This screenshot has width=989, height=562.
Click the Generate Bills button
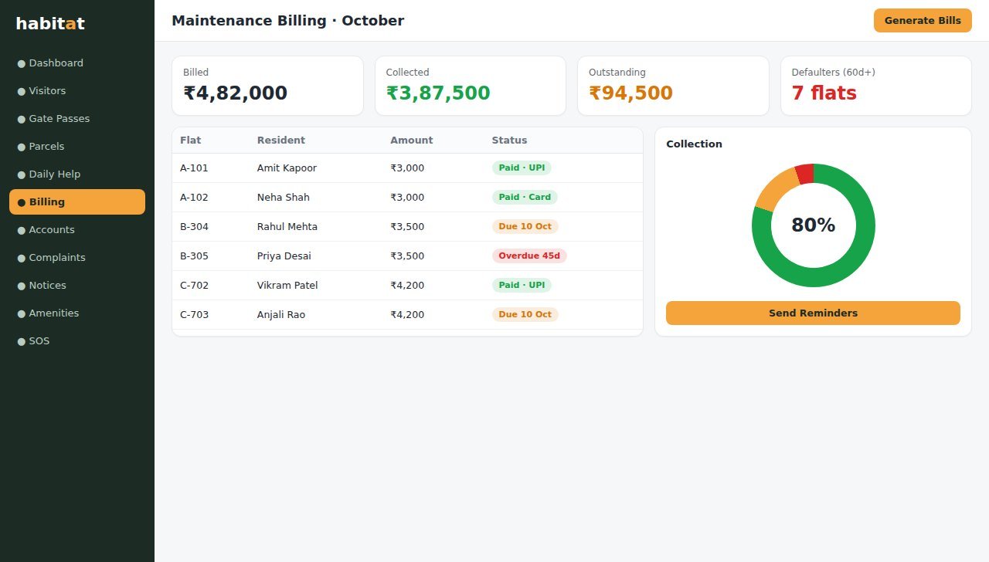[x=923, y=21]
